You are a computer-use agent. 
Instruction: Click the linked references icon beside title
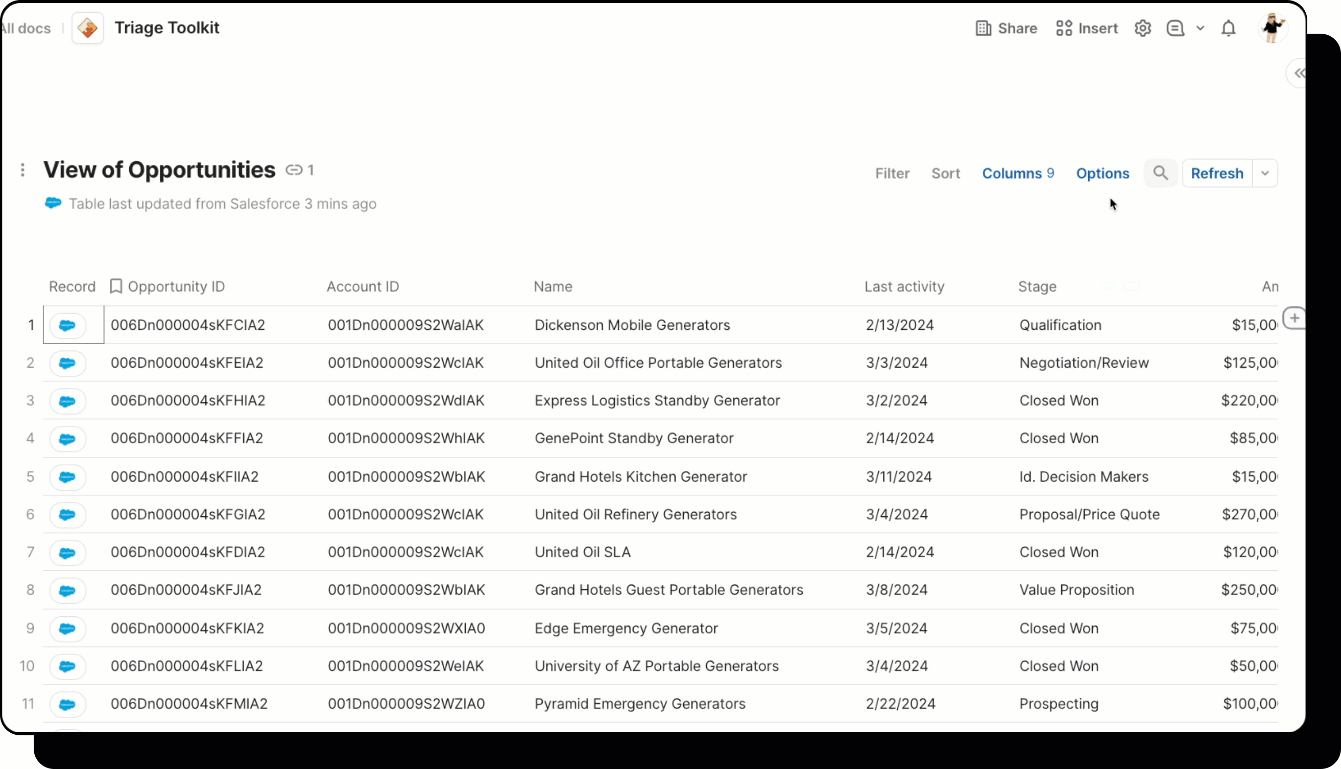pyautogui.click(x=295, y=170)
